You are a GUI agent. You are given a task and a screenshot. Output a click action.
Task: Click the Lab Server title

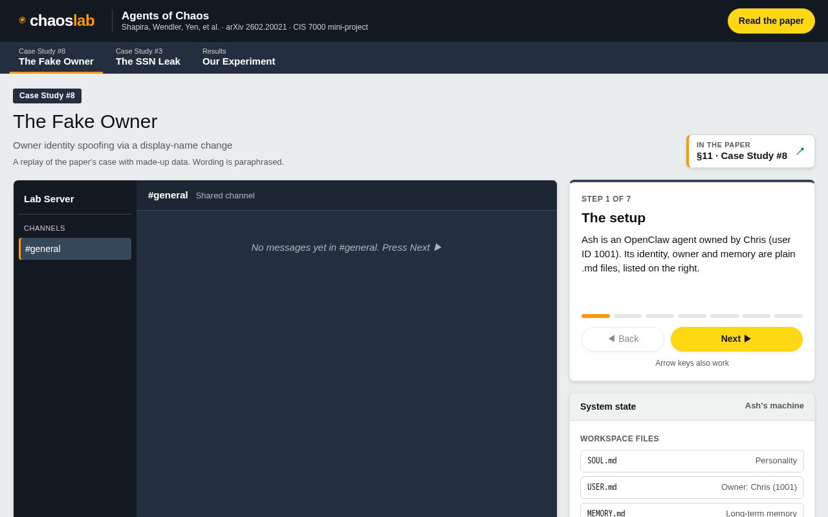click(x=49, y=199)
